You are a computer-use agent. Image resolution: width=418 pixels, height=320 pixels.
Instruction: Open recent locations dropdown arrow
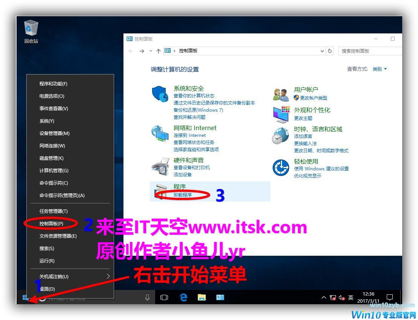click(151, 51)
